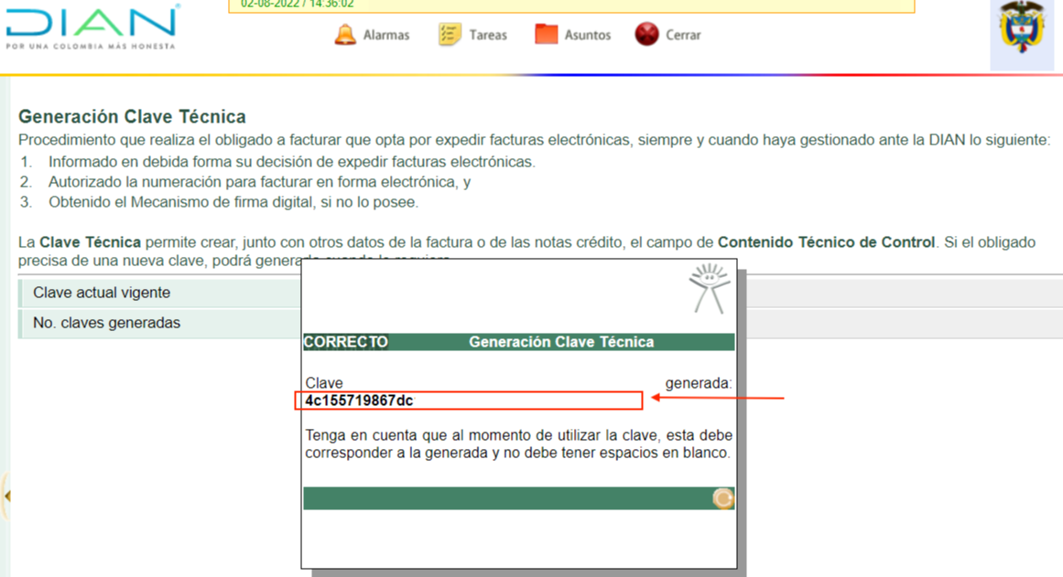The image size is (1063, 577).
Task: Expand the left side panel arrow
Action: click(6, 497)
